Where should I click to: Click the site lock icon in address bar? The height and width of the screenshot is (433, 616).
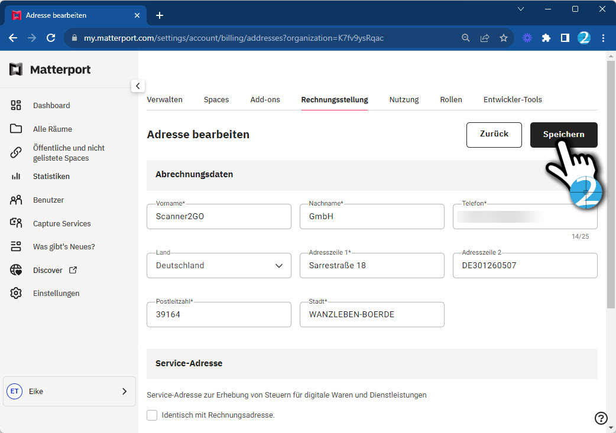coord(74,38)
